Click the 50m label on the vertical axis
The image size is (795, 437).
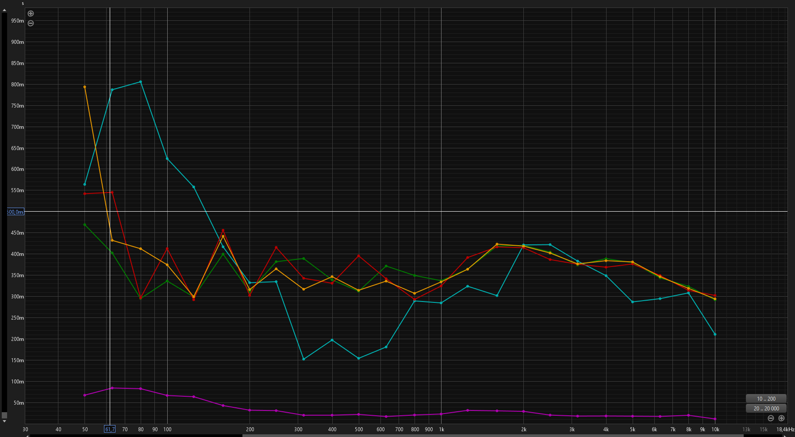tap(19, 403)
